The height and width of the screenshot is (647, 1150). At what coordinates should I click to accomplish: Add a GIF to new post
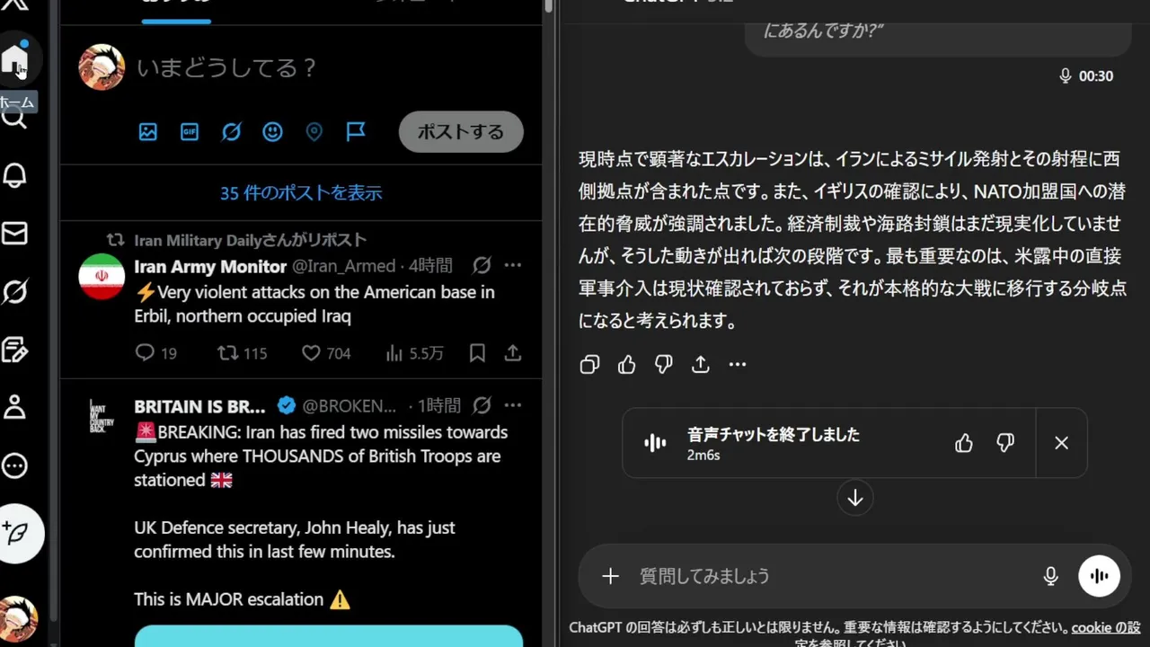190,132
